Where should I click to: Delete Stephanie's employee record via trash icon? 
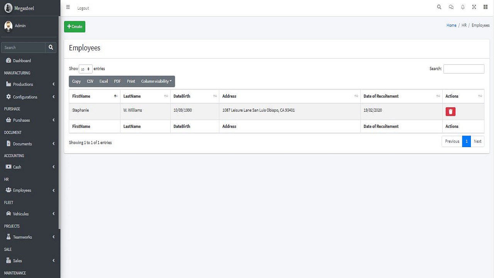tap(450, 112)
